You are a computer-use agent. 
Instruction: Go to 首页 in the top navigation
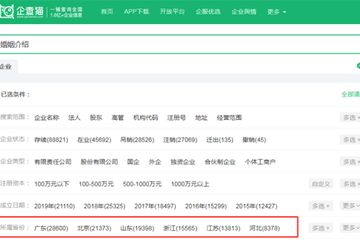[107, 11]
